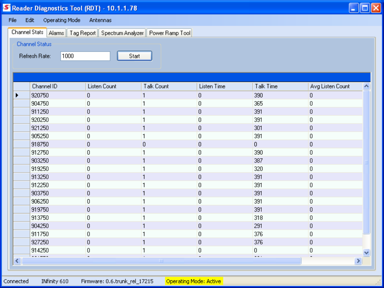
Task: Maximize the Reader Diagnostics Tool window
Action: pyautogui.click(x=365, y=8)
